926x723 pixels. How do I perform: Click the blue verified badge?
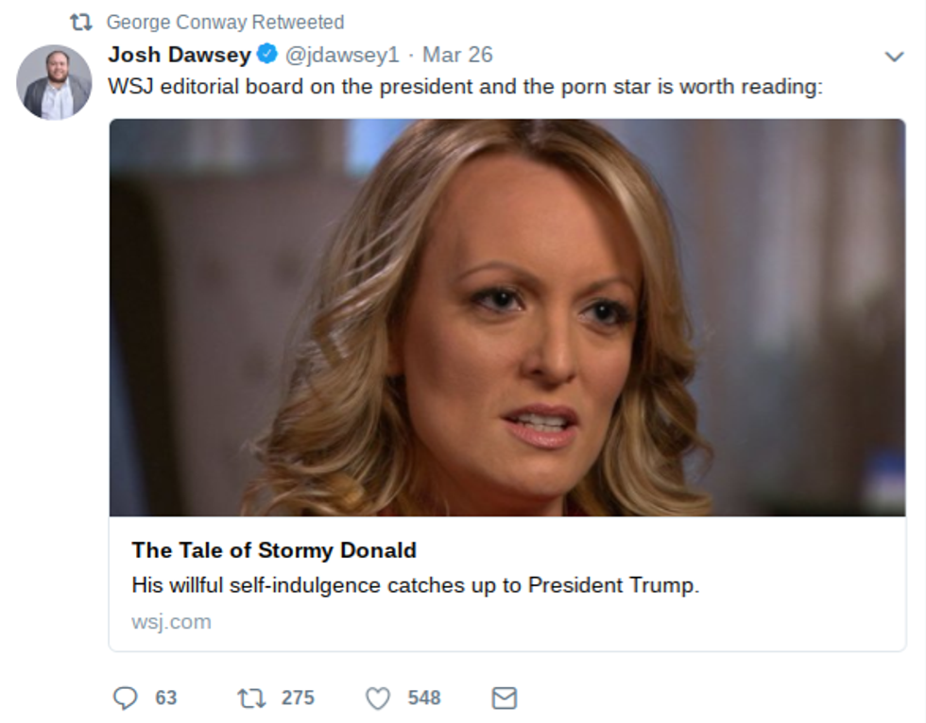click(x=267, y=55)
